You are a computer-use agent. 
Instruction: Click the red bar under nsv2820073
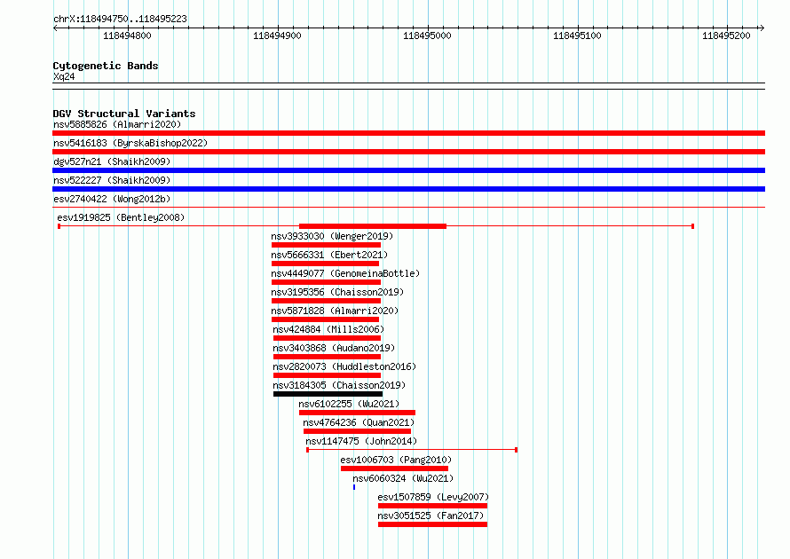327,375
